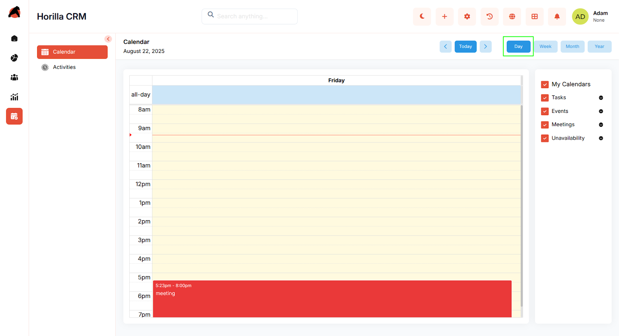
Task: Open the people/contacts sidebar icon
Action: point(14,77)
